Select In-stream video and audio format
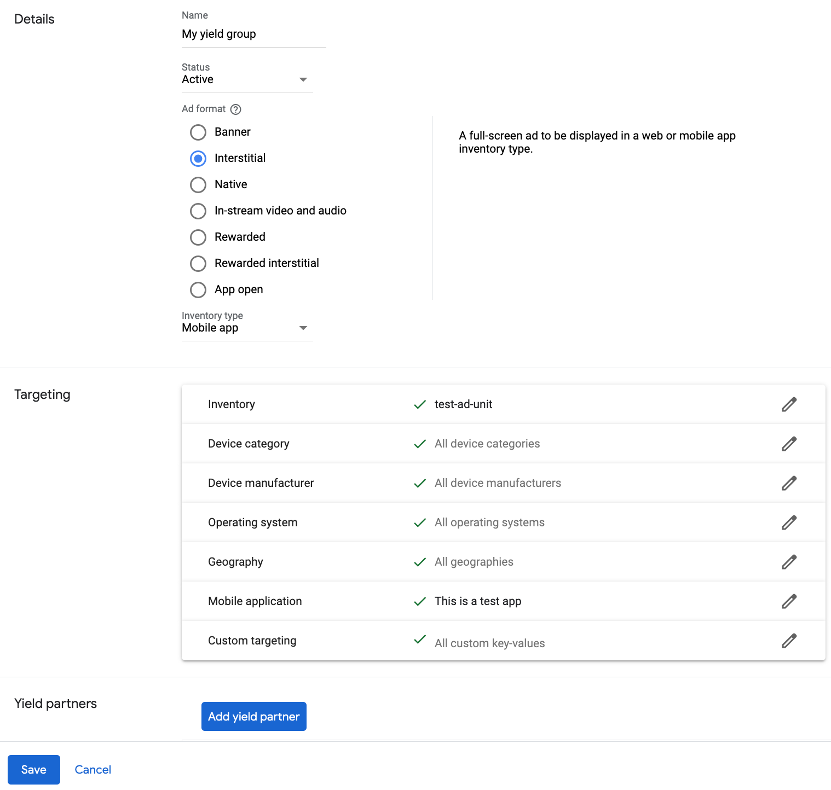Viewport: 831px width, 790px height. coord(198,211)
